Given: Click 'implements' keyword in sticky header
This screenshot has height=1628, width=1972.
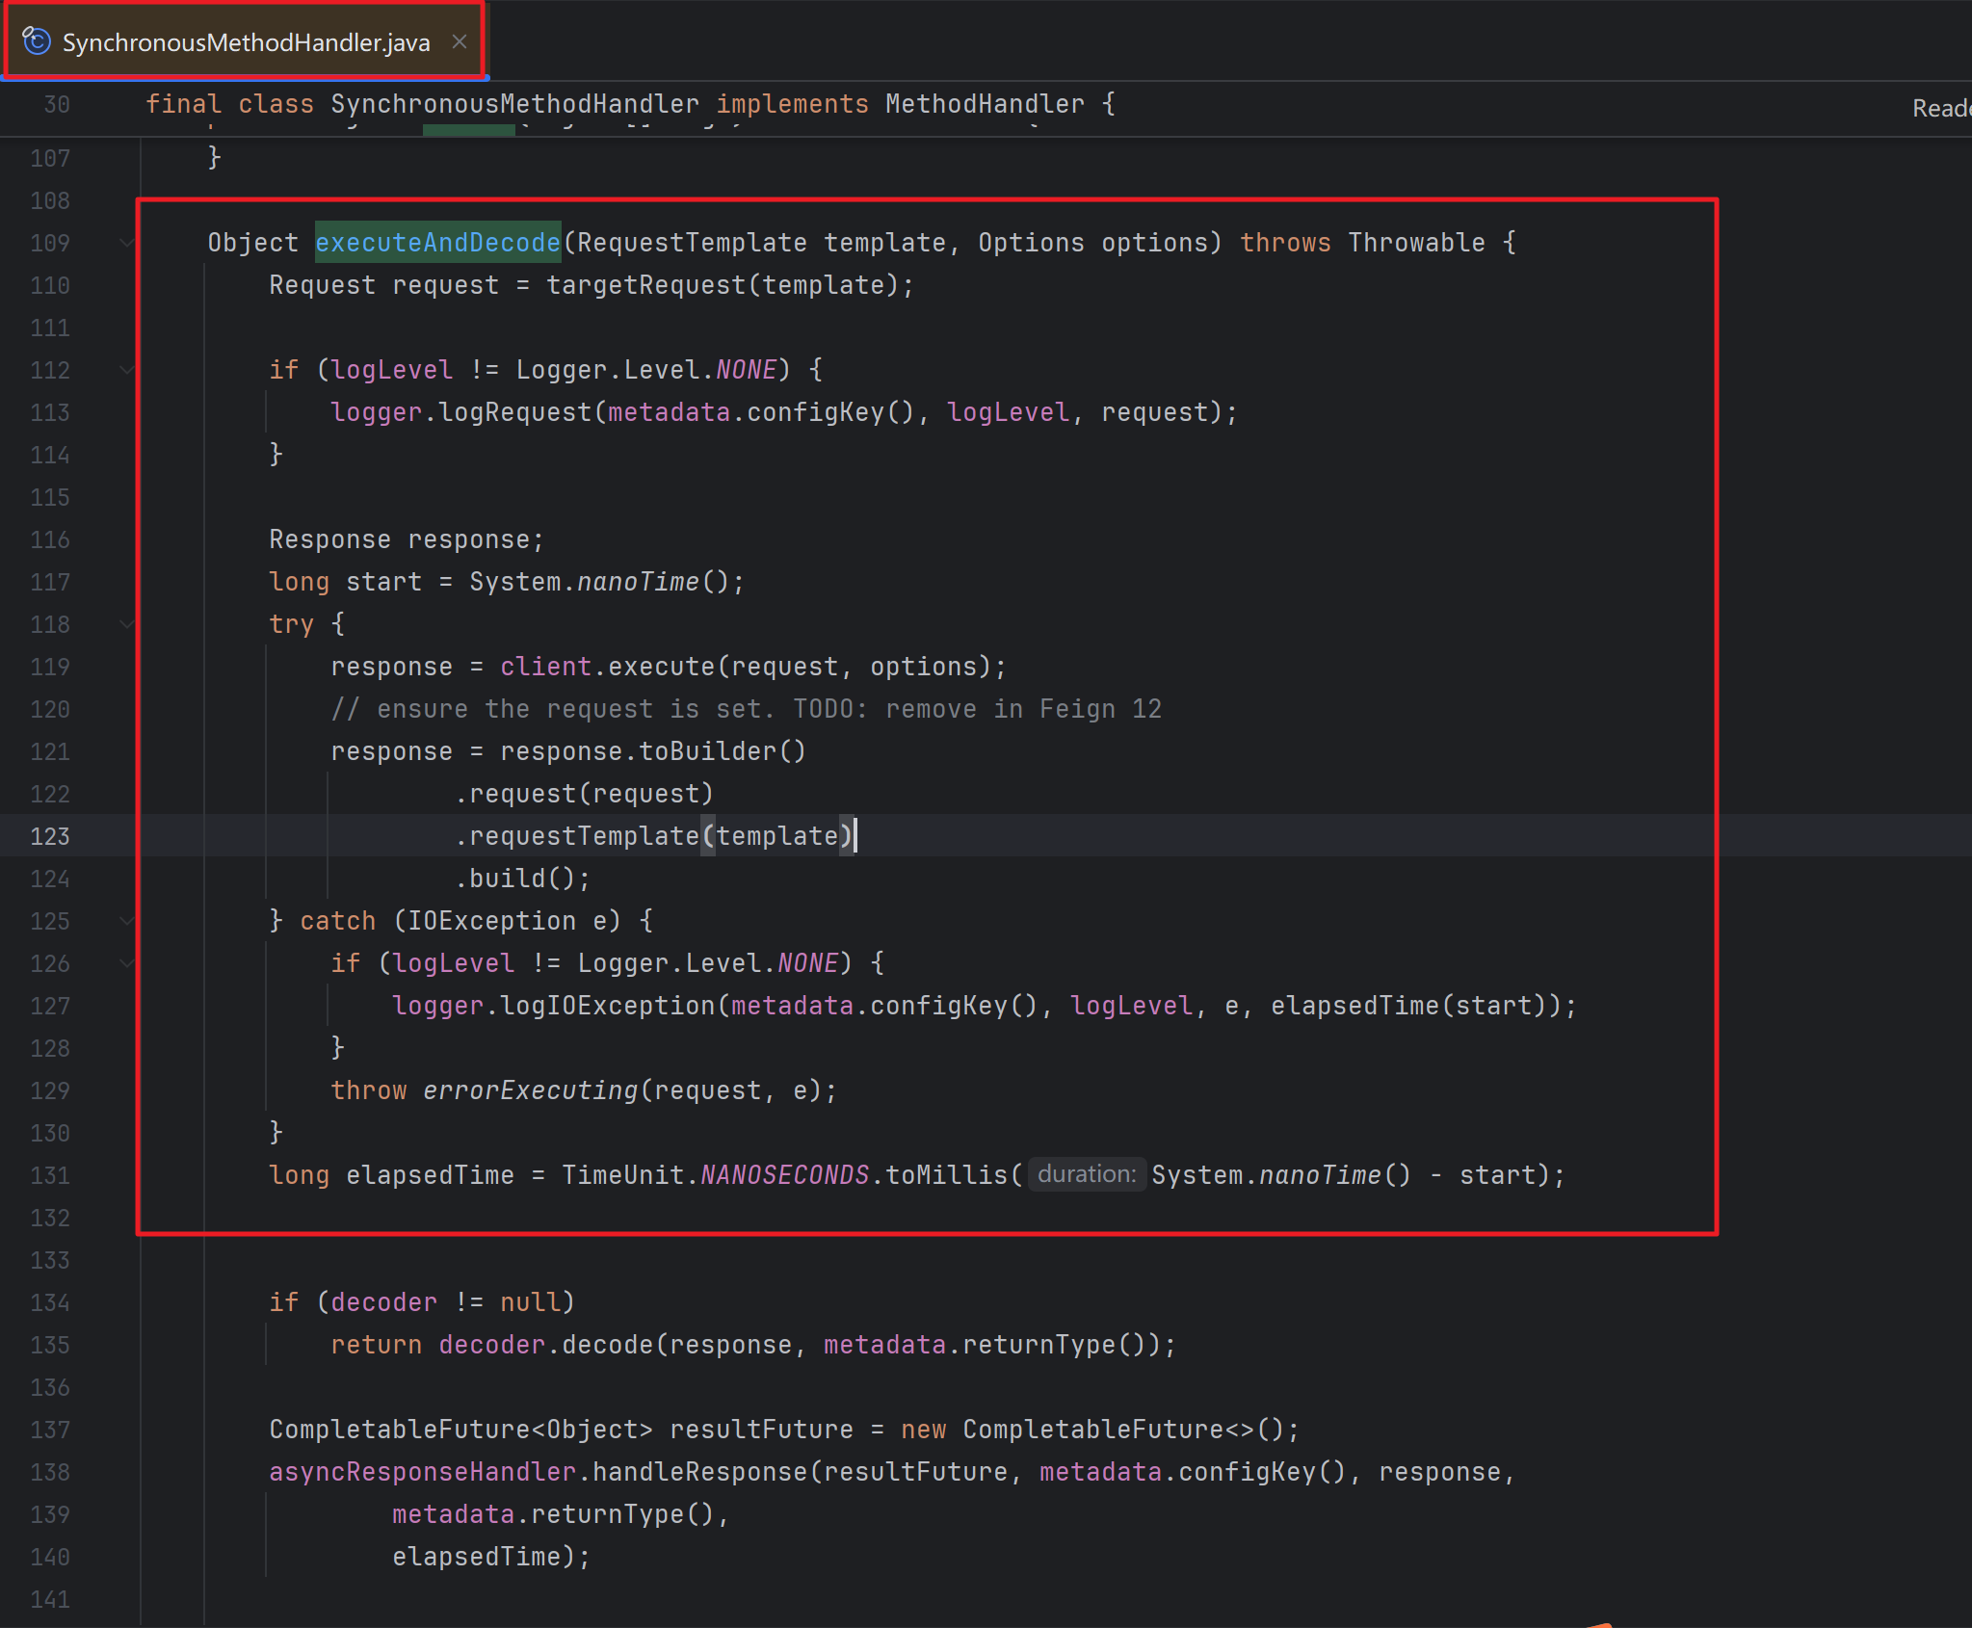Looking at the screenshot, I should (x=792, y=104).
